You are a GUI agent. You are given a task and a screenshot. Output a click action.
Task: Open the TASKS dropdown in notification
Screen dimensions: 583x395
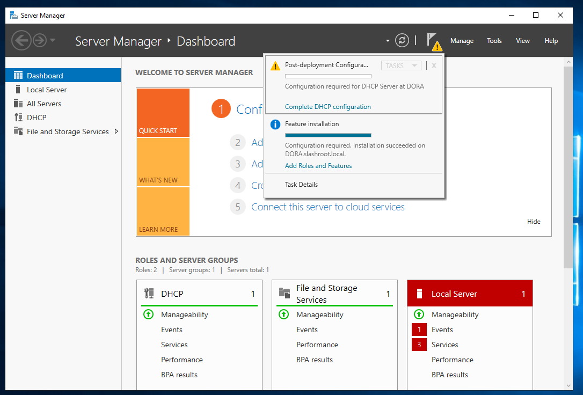point(400,65)
